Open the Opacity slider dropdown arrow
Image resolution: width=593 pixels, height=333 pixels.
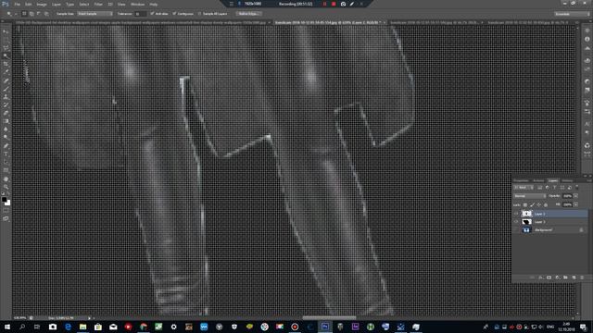[575, 196]
